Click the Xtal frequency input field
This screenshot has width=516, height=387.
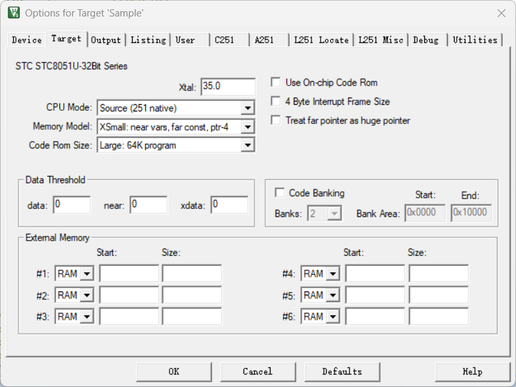click(228, 86)
